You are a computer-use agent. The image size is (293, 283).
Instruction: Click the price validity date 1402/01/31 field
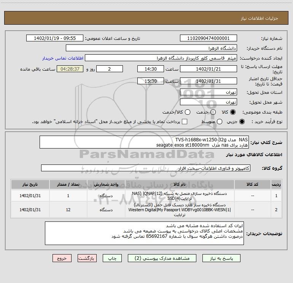click(x=209, y=81)
